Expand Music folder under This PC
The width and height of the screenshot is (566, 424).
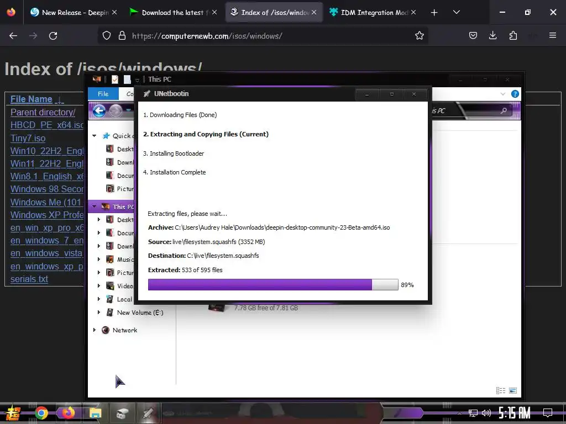[x=99, y=259]
